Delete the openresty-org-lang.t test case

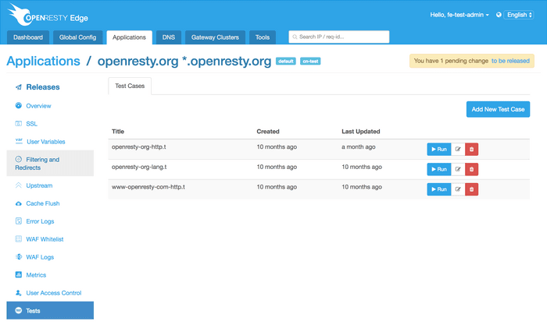coord(472,169)
